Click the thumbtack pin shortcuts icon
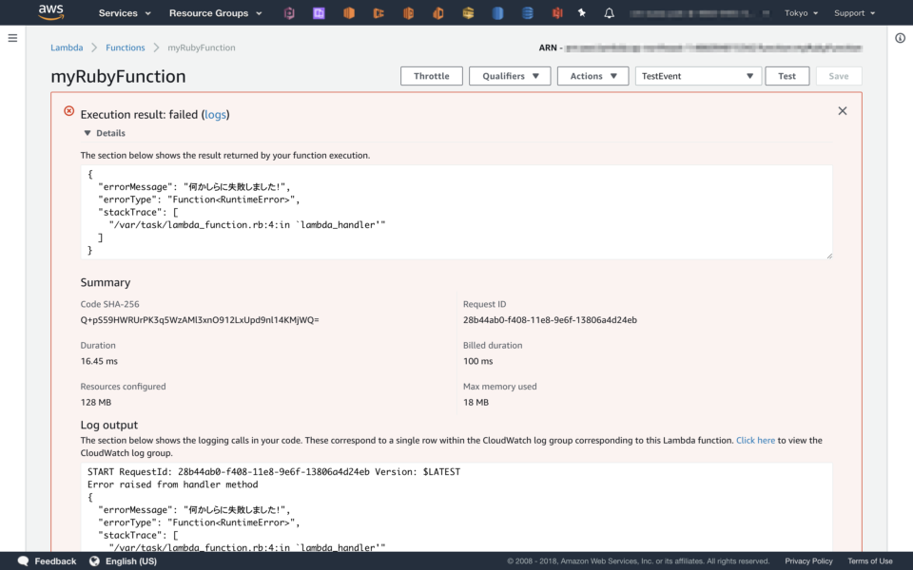Screen dimensions: 913x570 point(581,12)
